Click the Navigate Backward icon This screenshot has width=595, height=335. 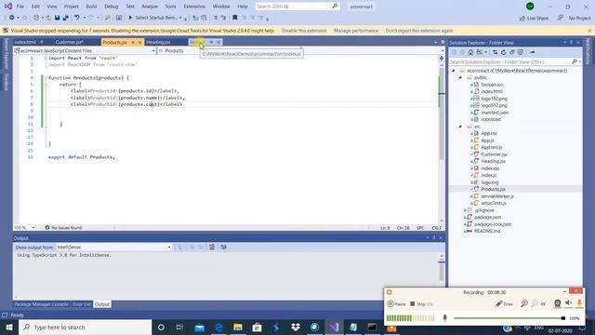[x=11, y=18]
